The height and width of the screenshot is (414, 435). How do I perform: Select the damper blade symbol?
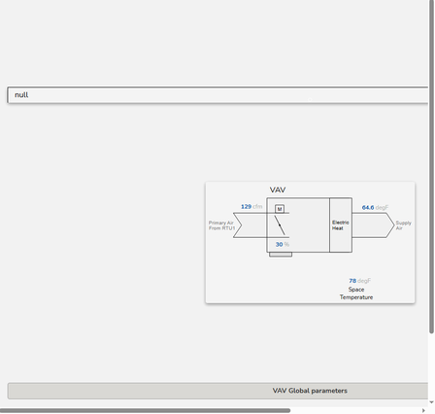pos(280,225)
